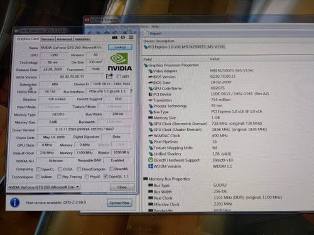This screenshot has height=235, width=314.
Task: Toggle the DirectML checkbox
Action: (x=111, y=169)
